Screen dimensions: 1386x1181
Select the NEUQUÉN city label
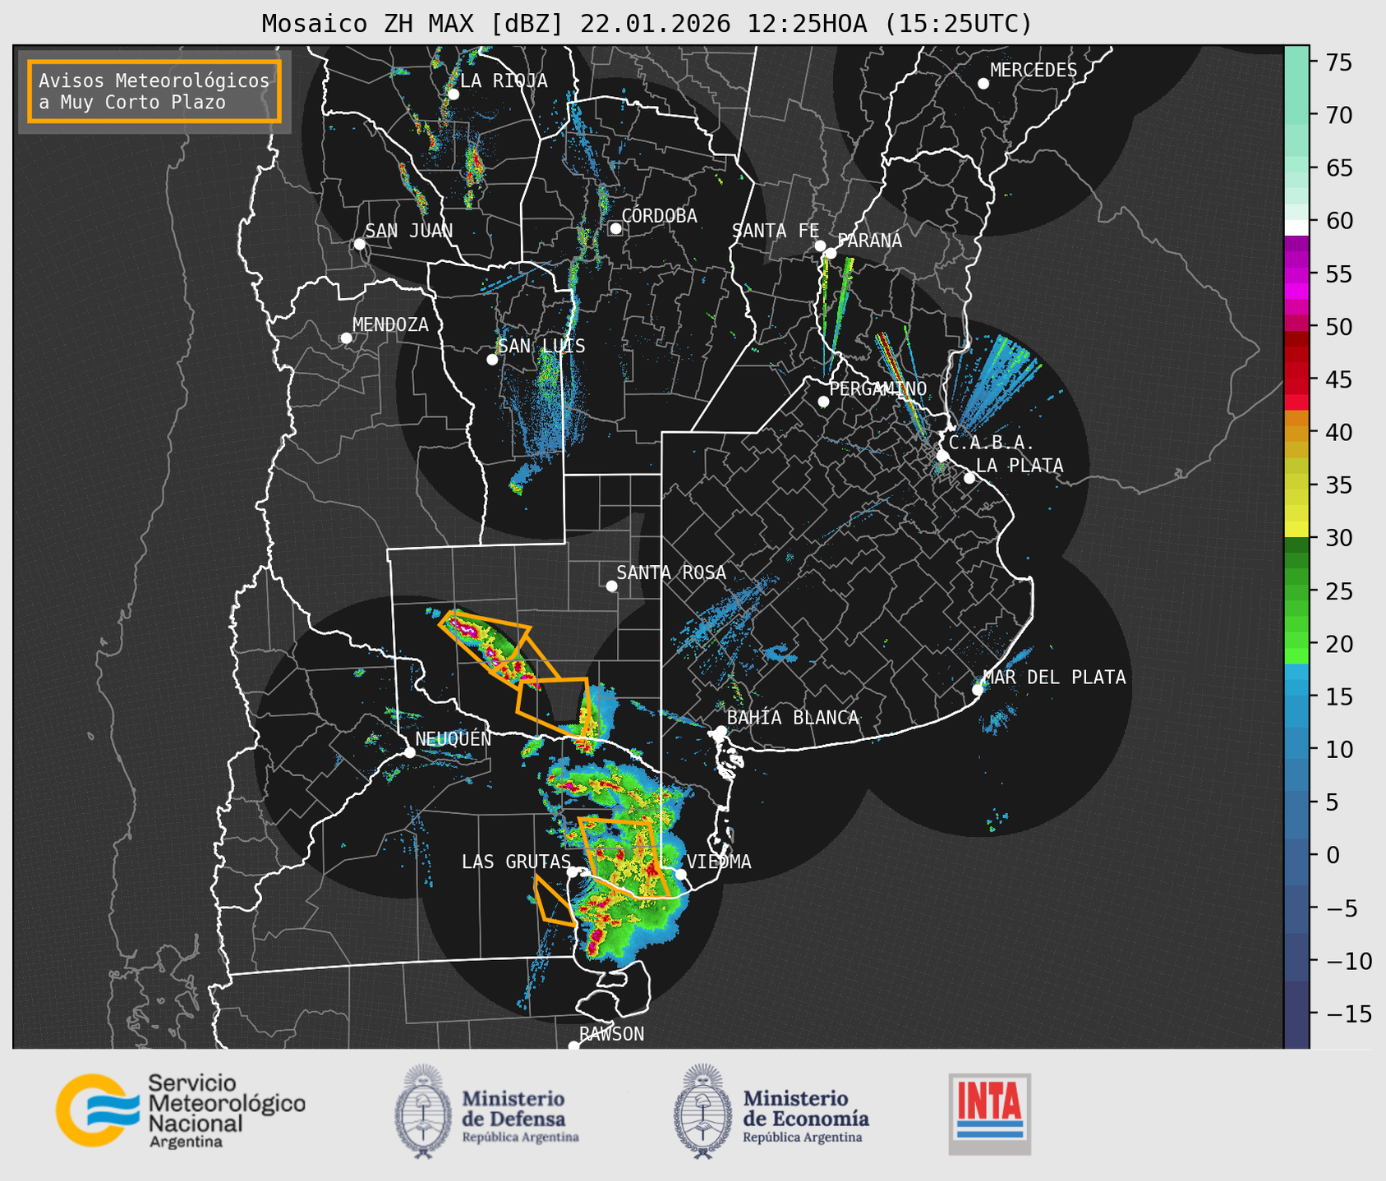tap(454, 738)
